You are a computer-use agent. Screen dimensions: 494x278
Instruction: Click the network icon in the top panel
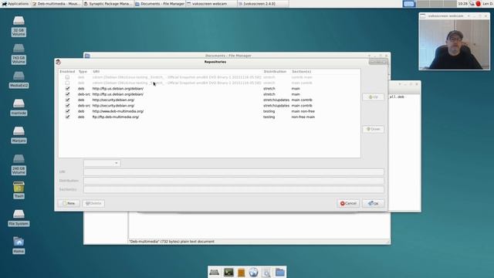click(472, 4)
